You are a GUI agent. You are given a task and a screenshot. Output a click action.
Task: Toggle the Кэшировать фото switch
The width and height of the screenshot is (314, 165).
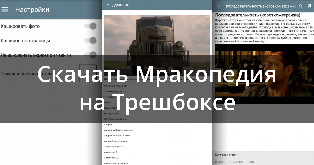(x=90, y=26)
